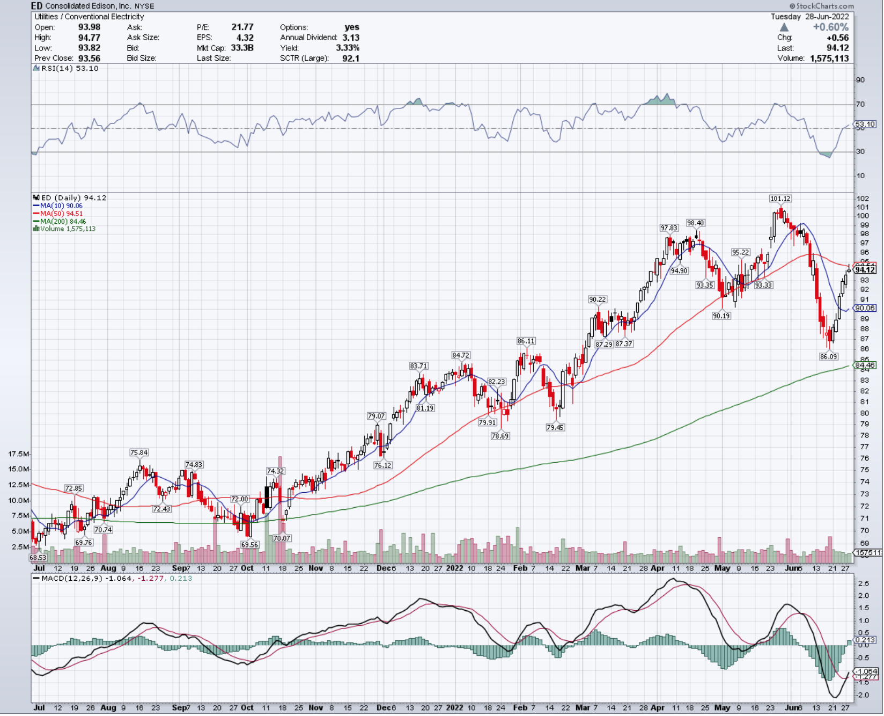Click the Open value 93.98

coord(90,27)
